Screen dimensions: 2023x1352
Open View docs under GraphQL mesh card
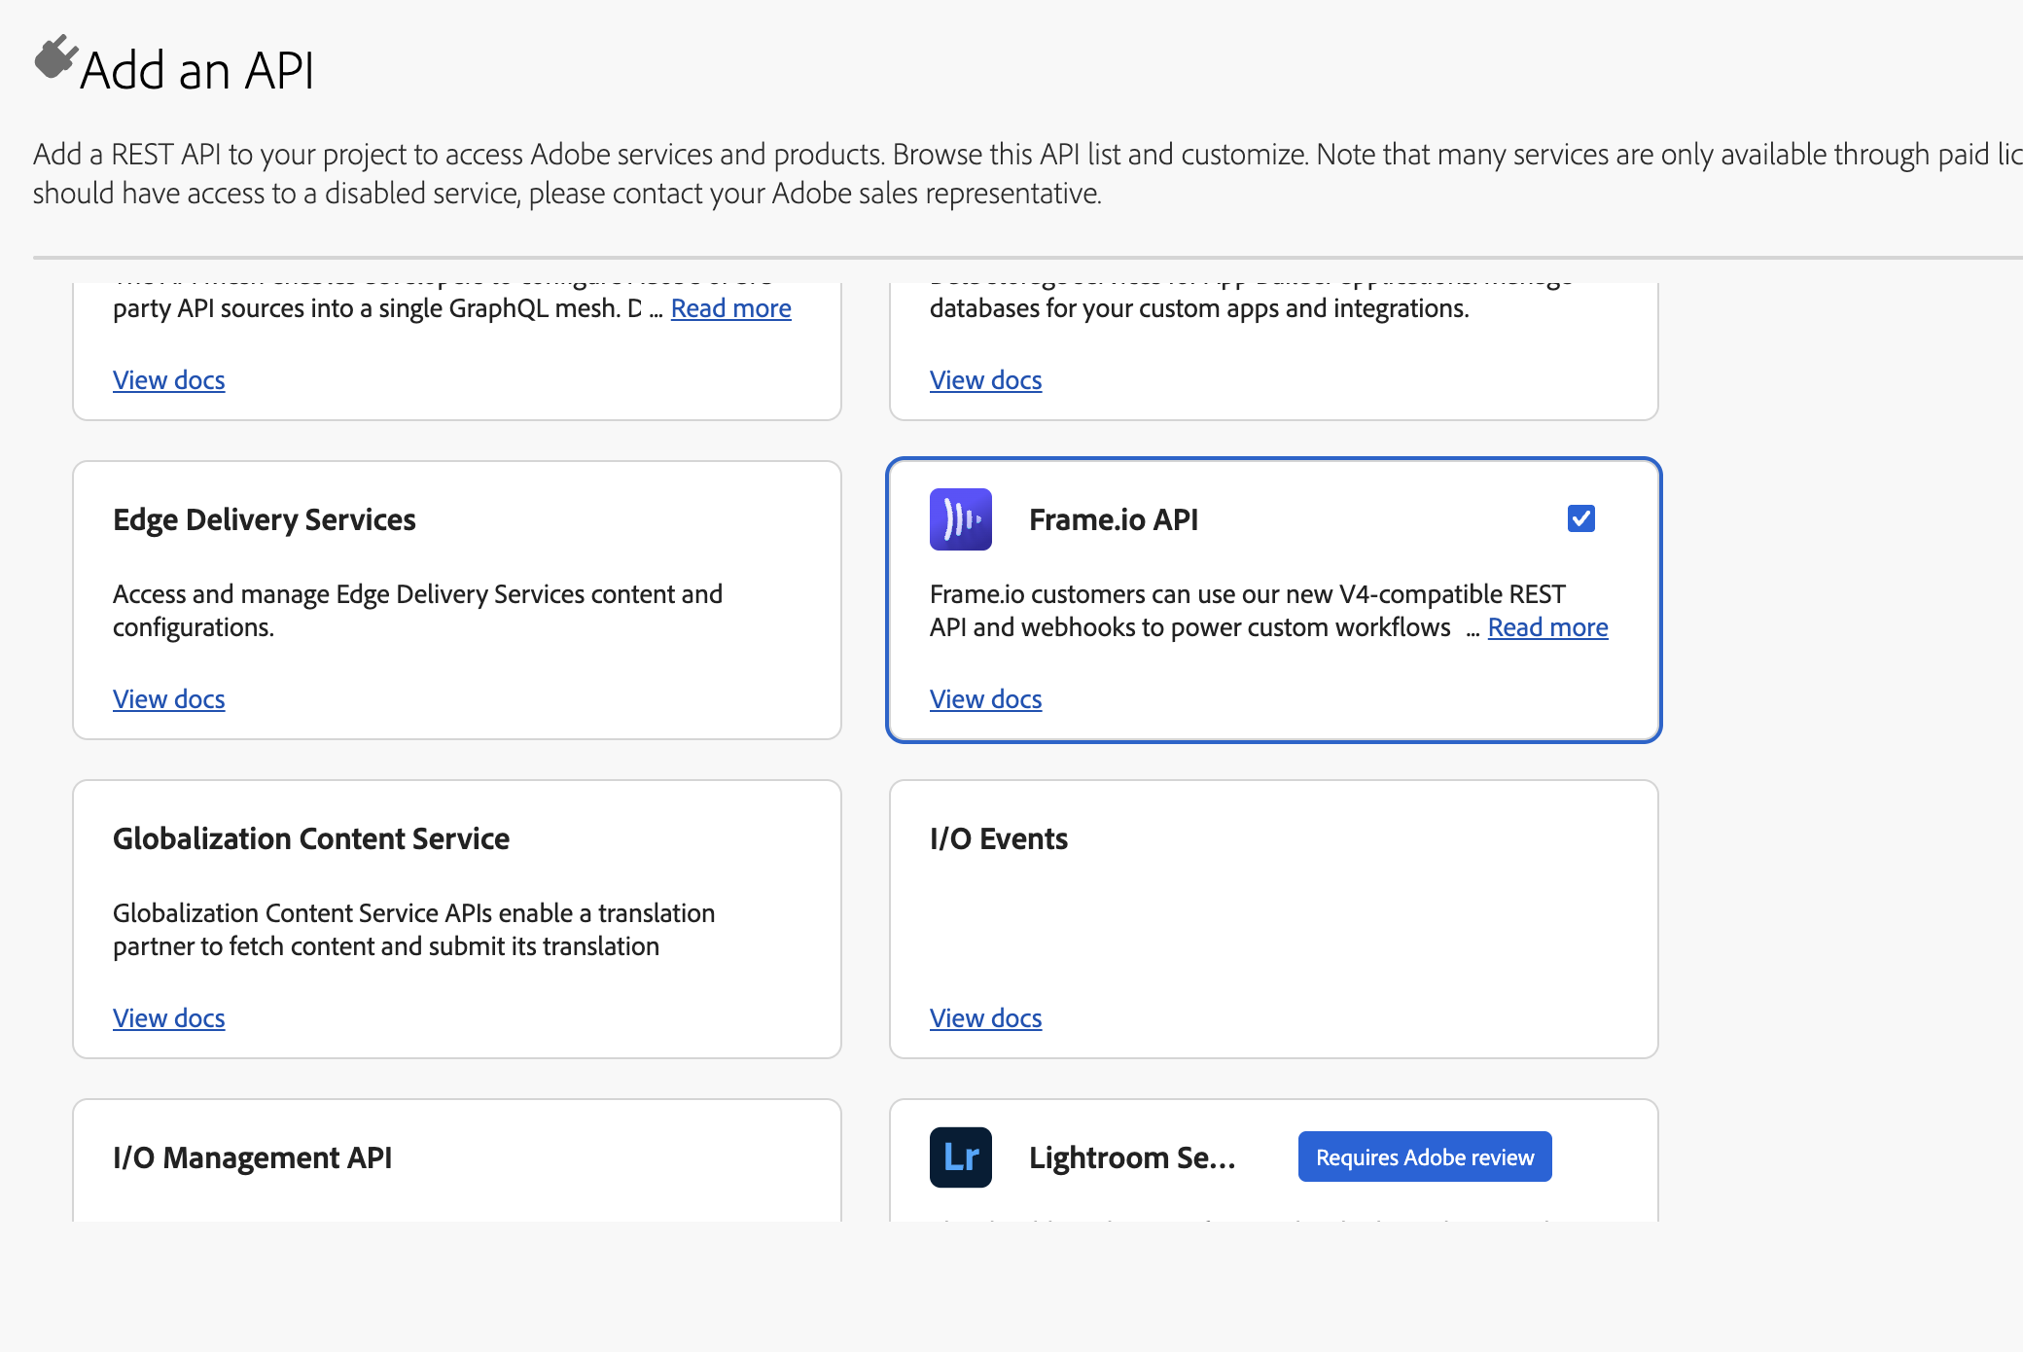pos(169,380)
